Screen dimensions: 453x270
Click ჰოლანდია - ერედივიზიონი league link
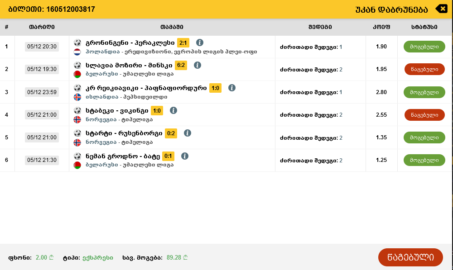171,52
